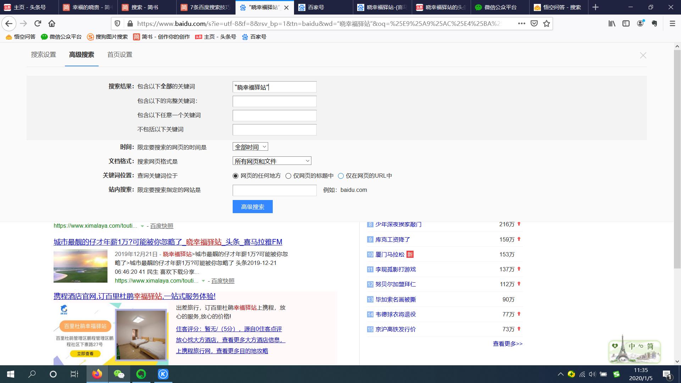This screenshot has height=383, width=681.
Task: Click the page vertical scrollbar thumb
Action: pos(677,159)
